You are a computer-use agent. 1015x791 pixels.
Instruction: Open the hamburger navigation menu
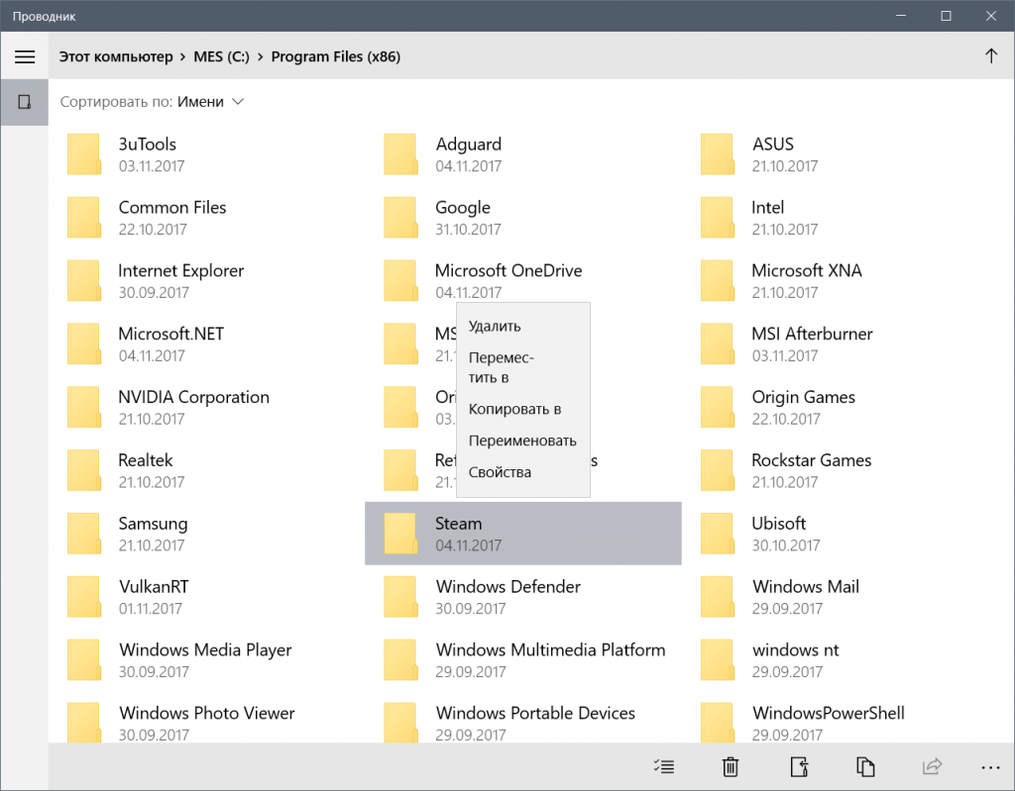click(x=25, y=57)
